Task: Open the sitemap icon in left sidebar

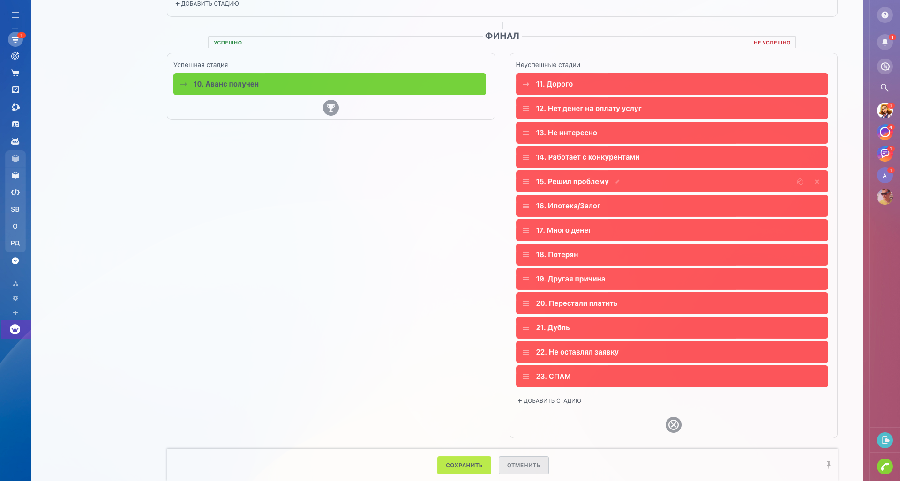Action: pyautogui.click(x=15, y=284)
